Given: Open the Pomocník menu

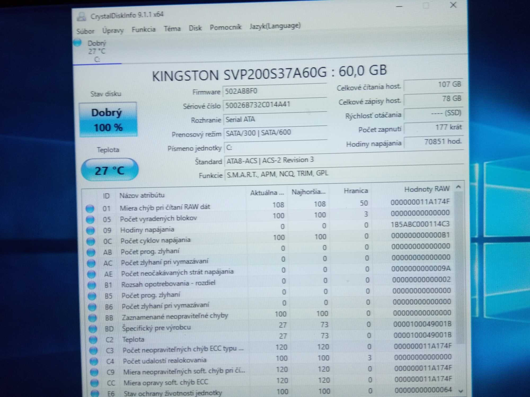Looking at the screenshot, I should (x=226, y=27).
